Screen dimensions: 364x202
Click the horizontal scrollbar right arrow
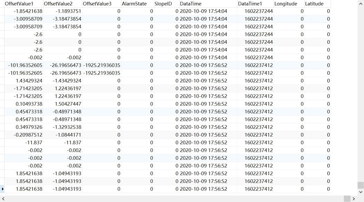(354, 199)
